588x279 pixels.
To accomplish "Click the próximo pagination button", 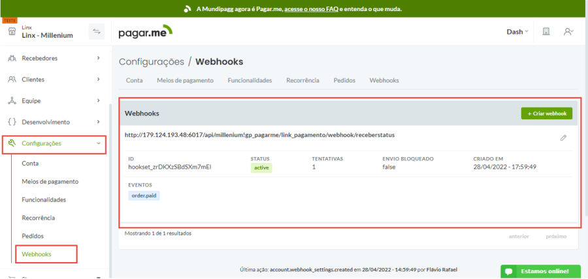I will 556,237.
